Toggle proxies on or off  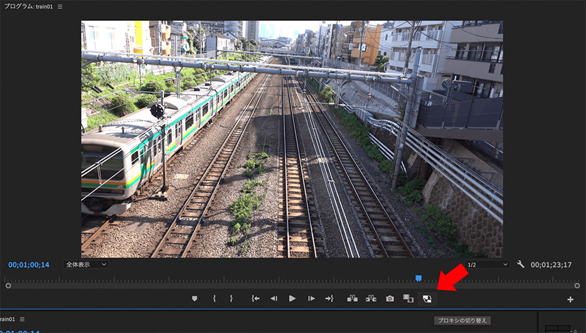(x=427, y=299)
